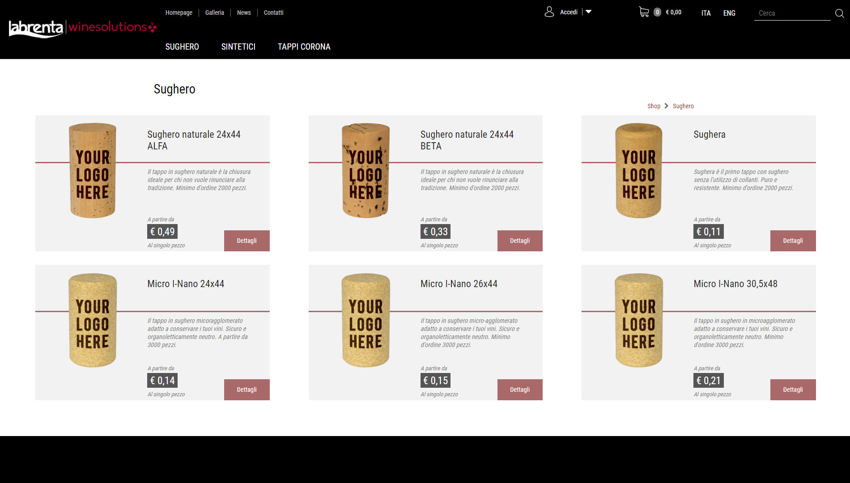Viewport: 850px width, 483px height.
Task: Select the Sughero naturale BETA cork image
Action: (365, 171)
